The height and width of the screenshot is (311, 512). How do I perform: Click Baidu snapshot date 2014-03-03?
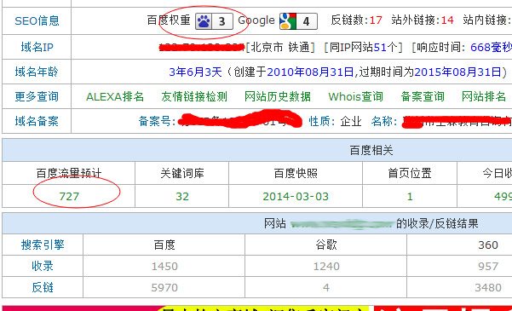coord(296,196)
